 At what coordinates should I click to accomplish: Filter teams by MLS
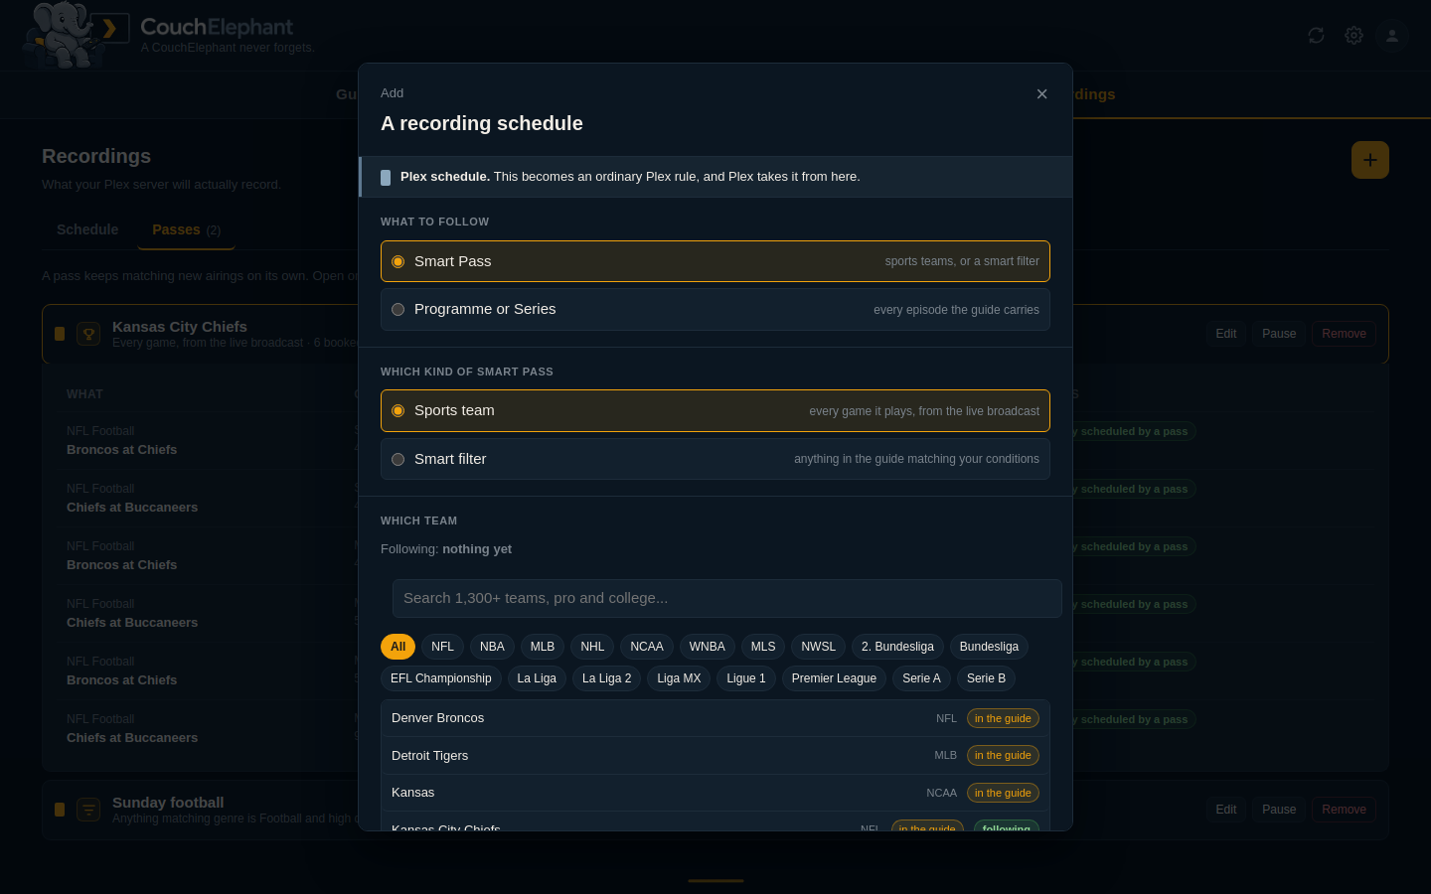coord(763,647)
